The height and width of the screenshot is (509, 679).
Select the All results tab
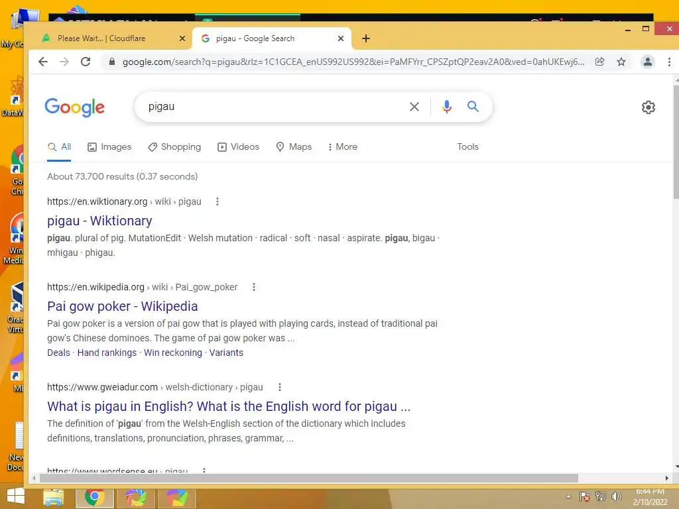click(x=59, y=146)
